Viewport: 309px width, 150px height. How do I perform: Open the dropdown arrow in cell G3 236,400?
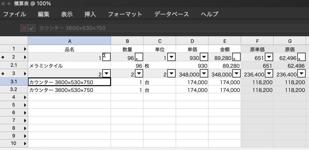click(301, 74)
